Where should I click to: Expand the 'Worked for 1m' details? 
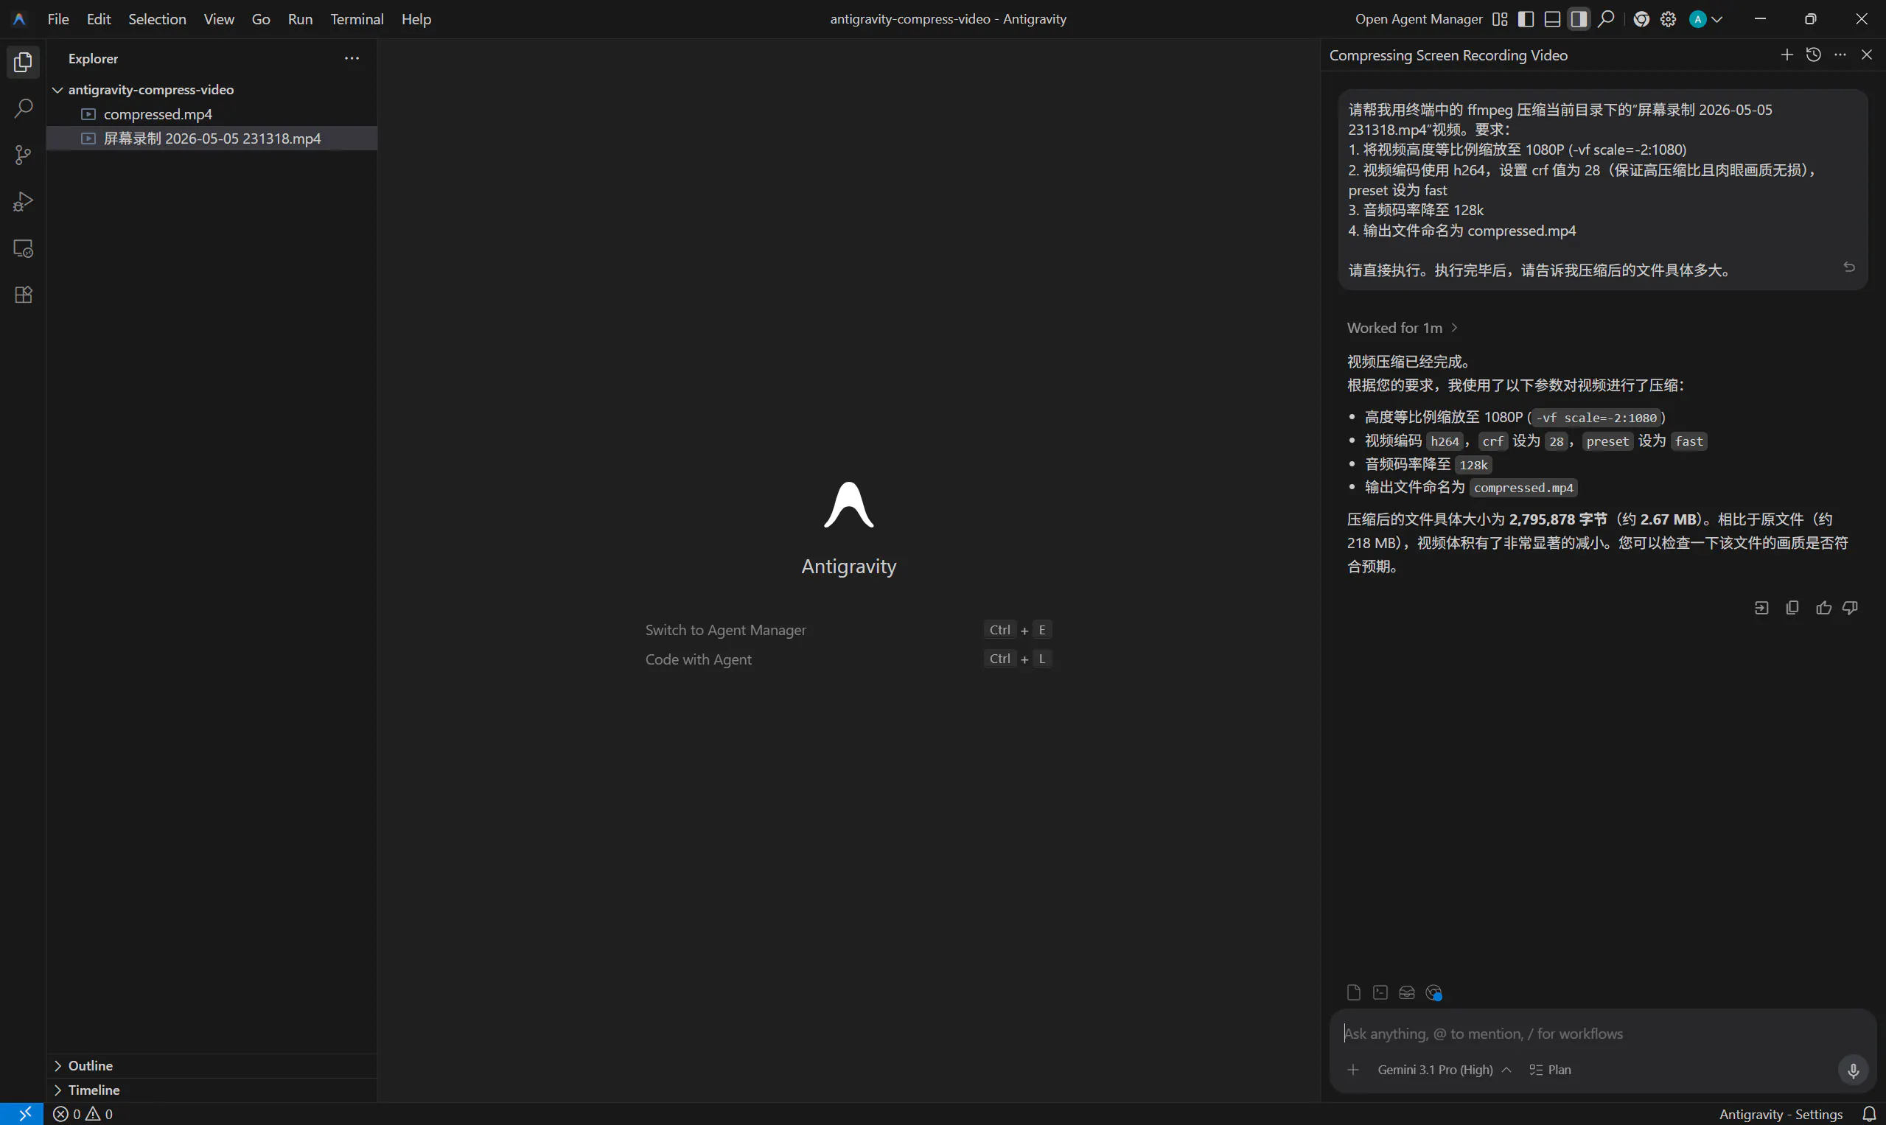pyautogui.click(x=1402, y=328)
